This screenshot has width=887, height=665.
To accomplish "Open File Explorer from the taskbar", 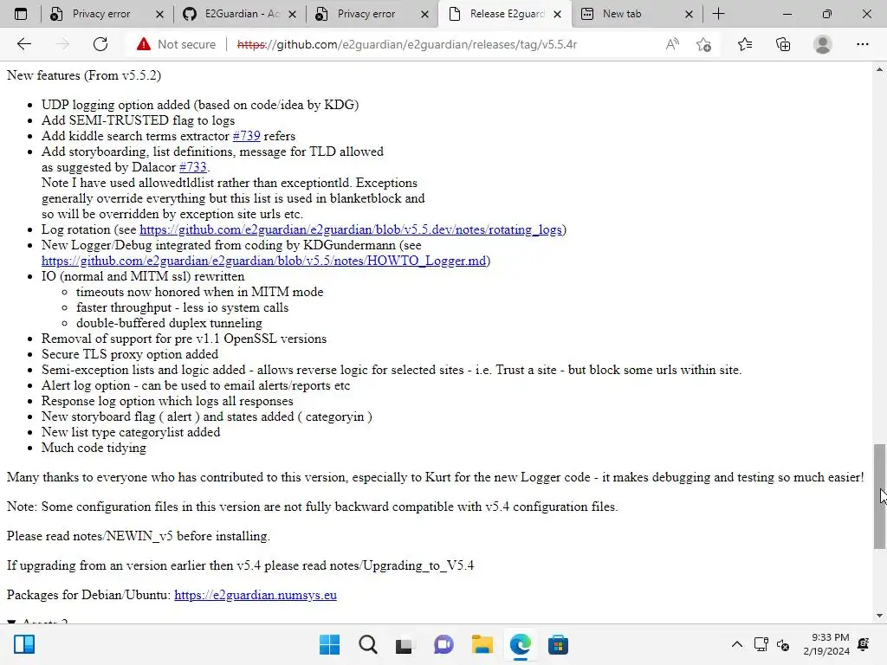I will click(482, 644).
